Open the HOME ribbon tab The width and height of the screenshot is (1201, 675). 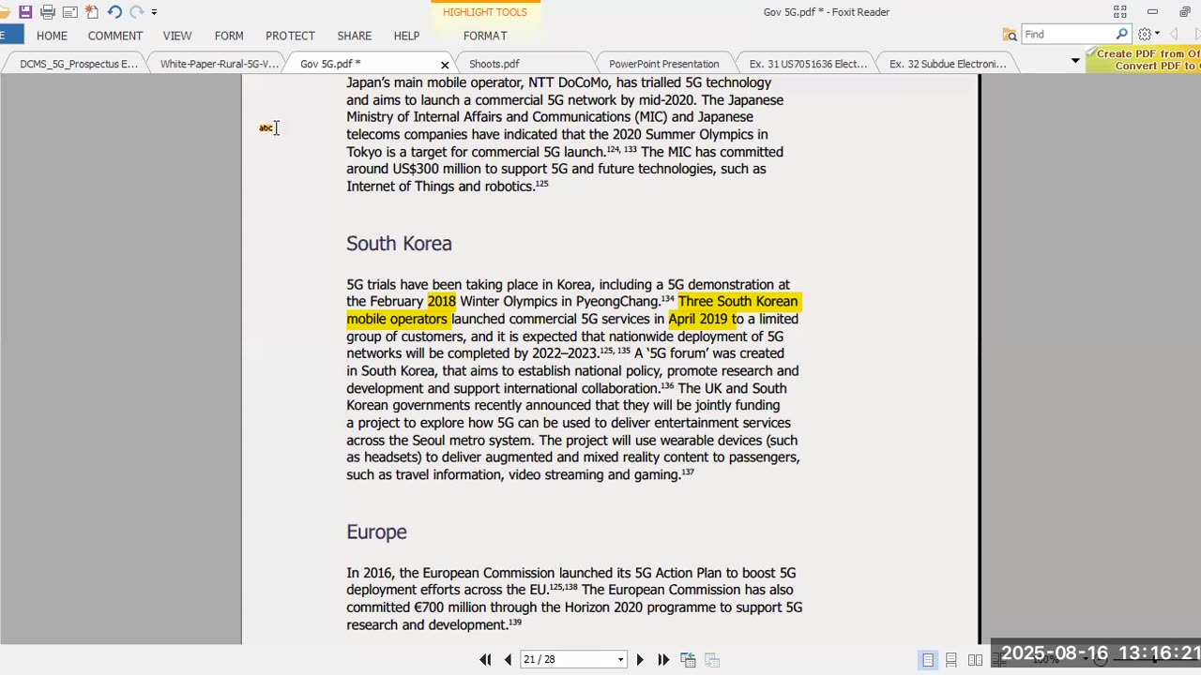point(52,36)
